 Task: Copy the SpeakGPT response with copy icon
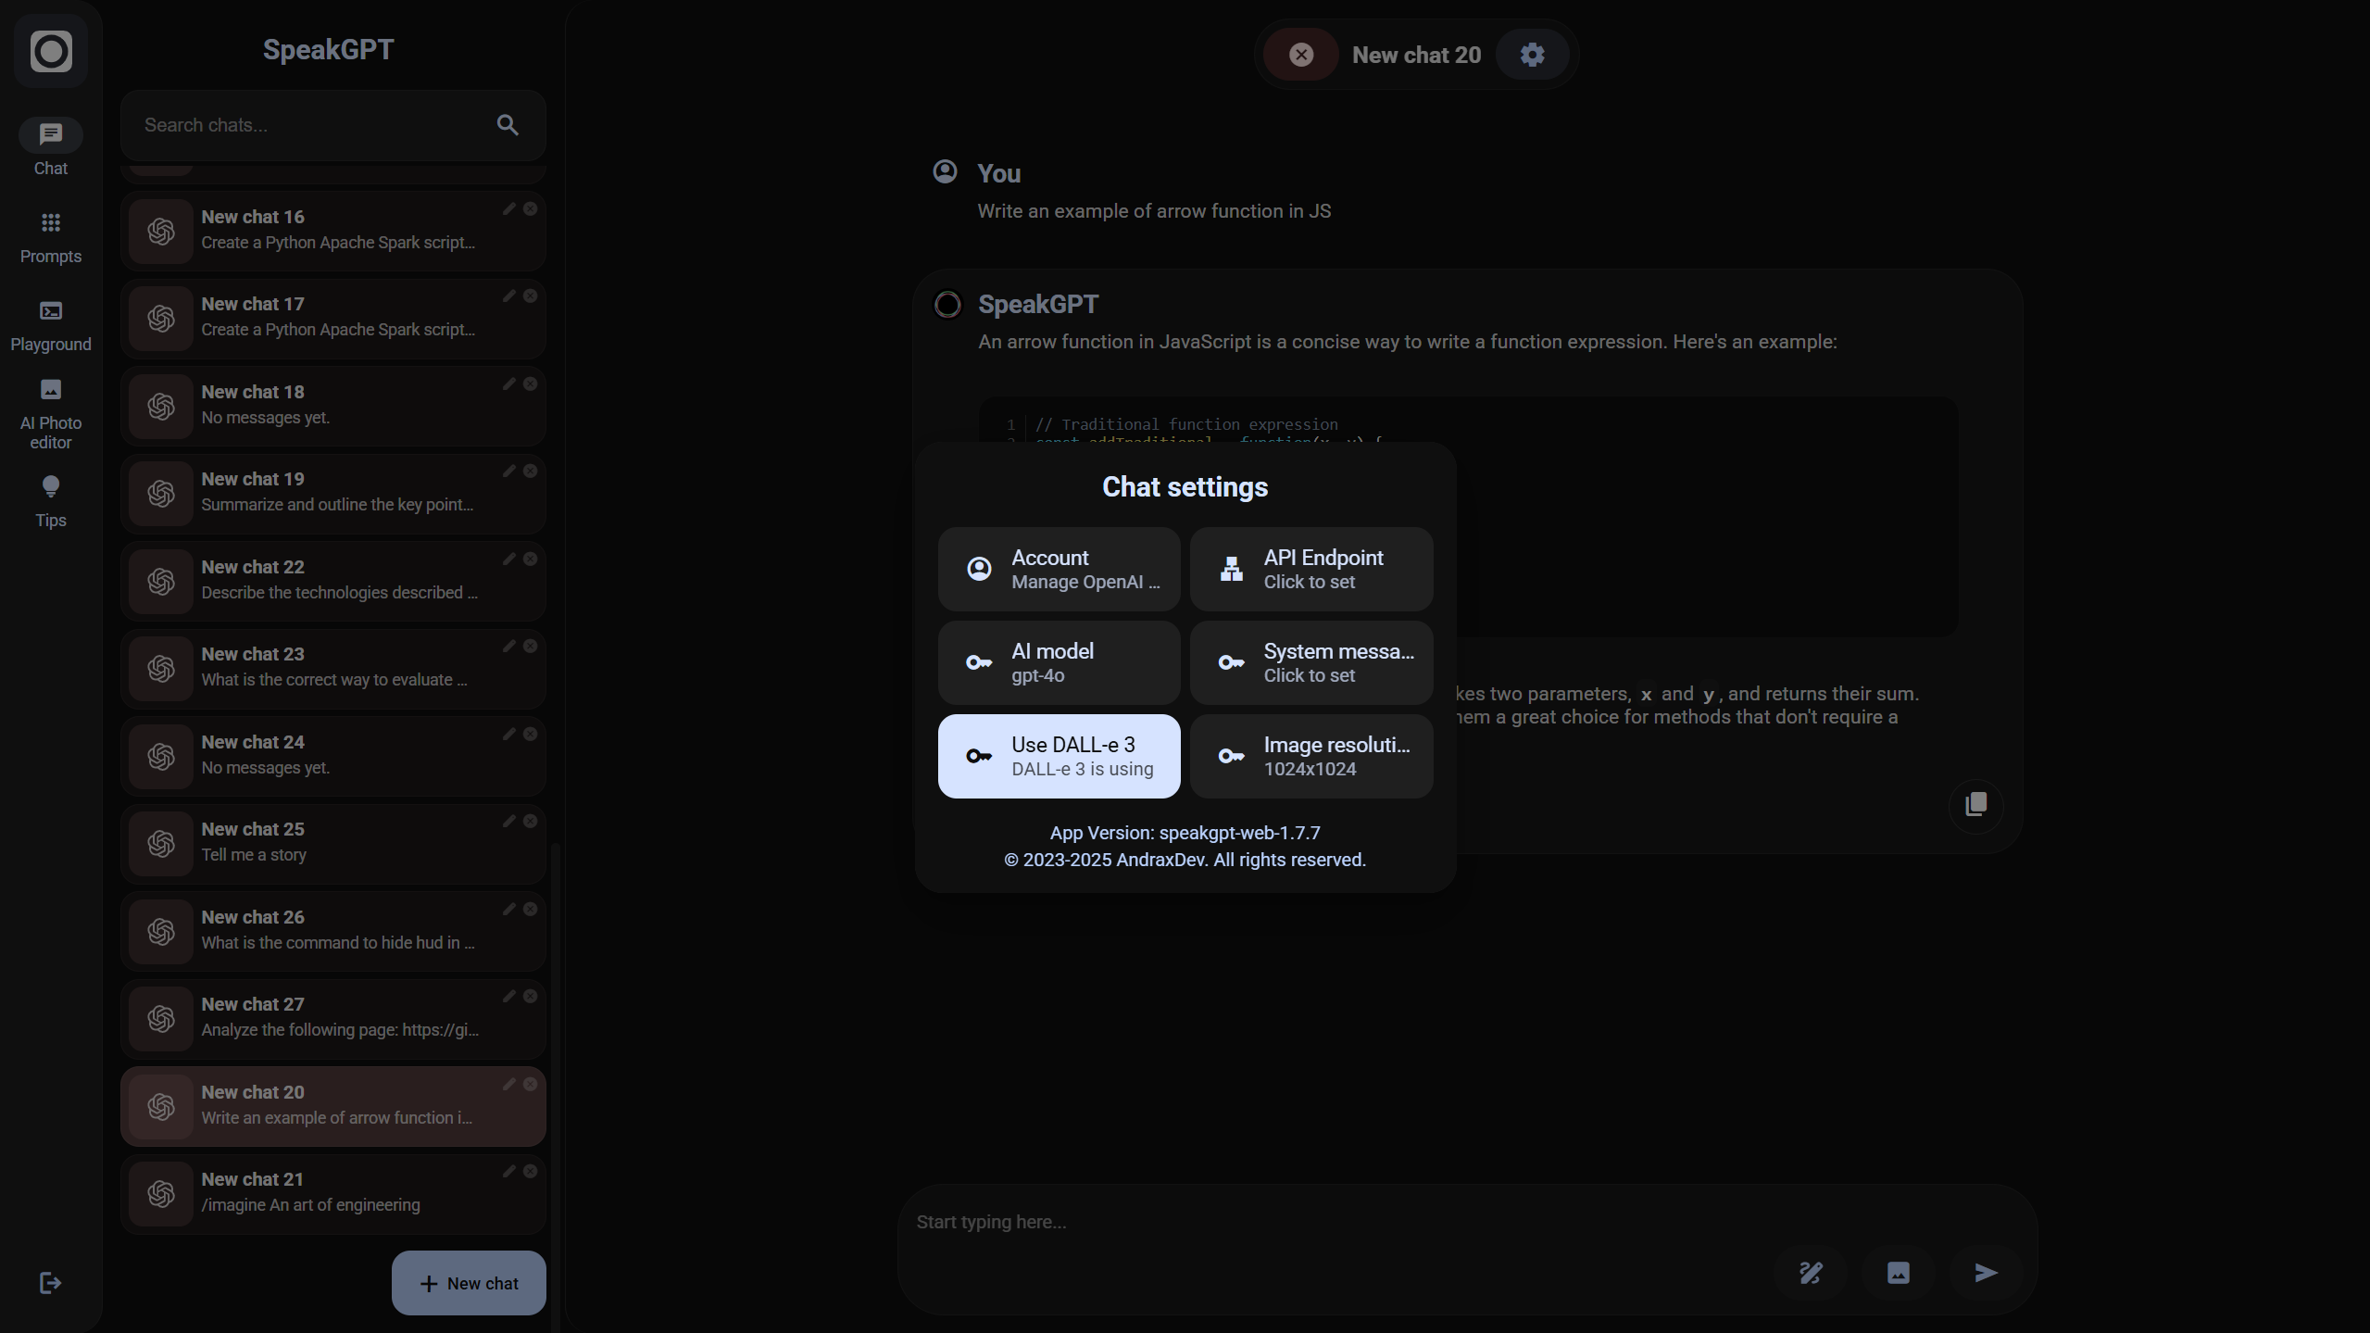click(x=1975, y=804)
